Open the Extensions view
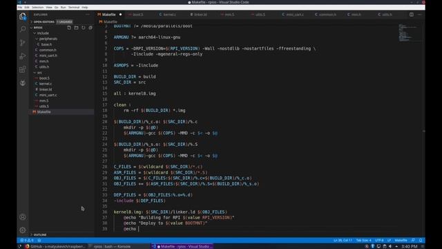The width and height of the screenshot is (442, 249). [x=23, y=69]
